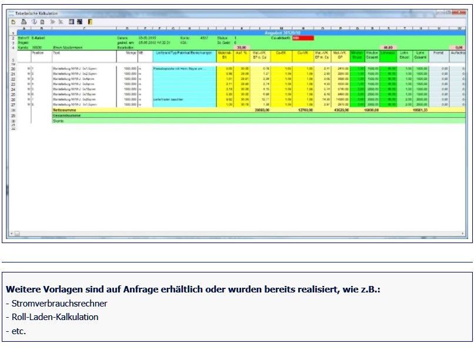Click the yellow exit door toolbar icon
The height and width of the screenshot is (350, 474).
[89, 22]
